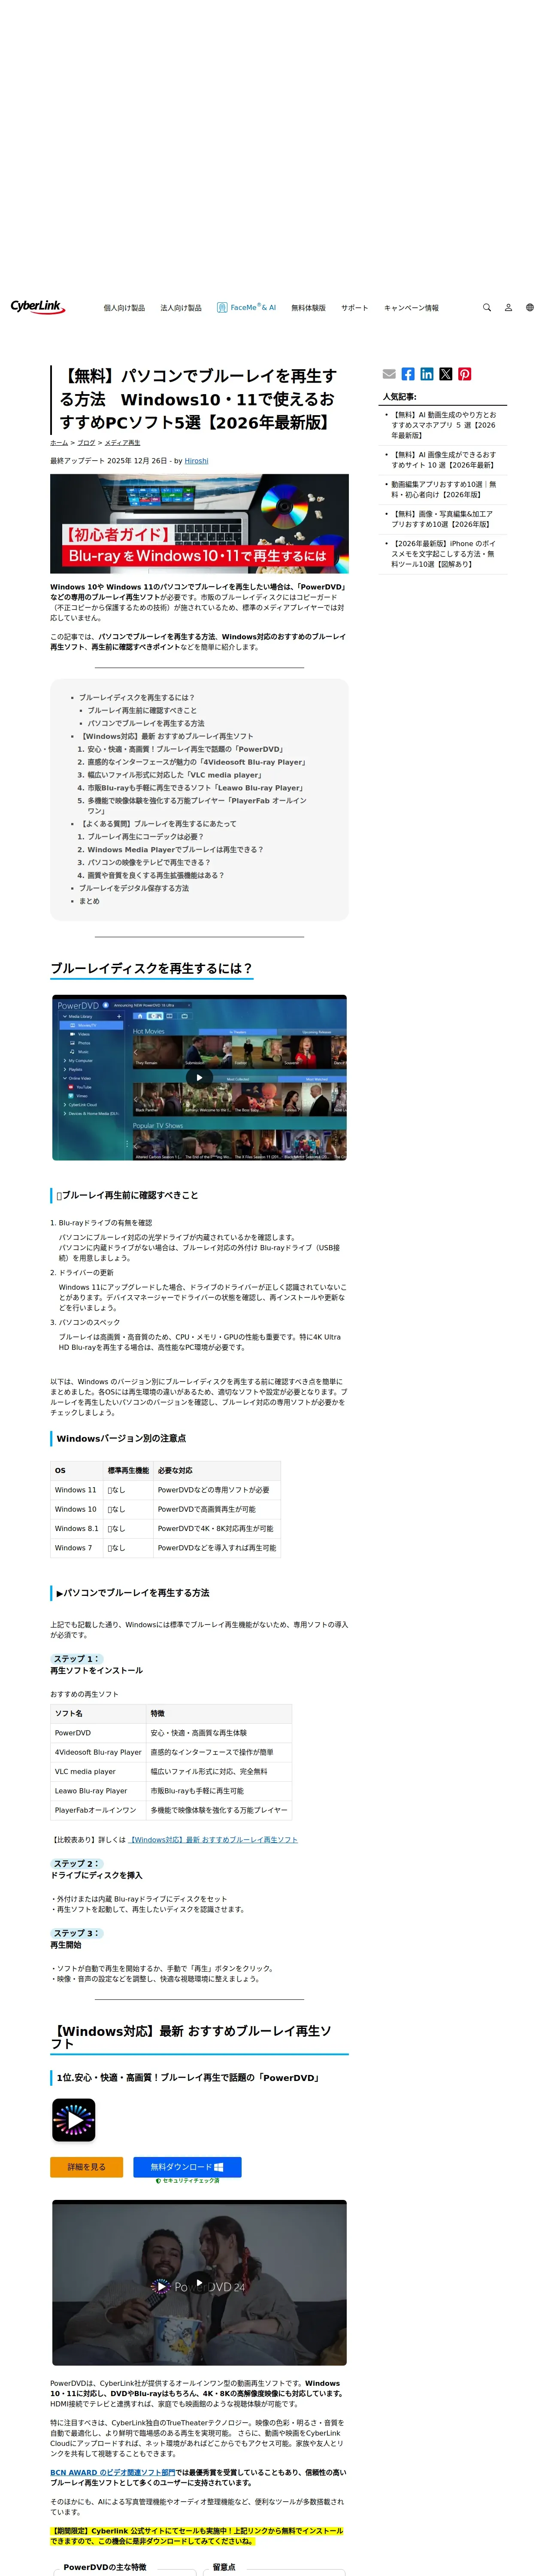
Task: Jump to ブルーレイ再生にコーデックは必要？ in contents
Action: [145, 837]
